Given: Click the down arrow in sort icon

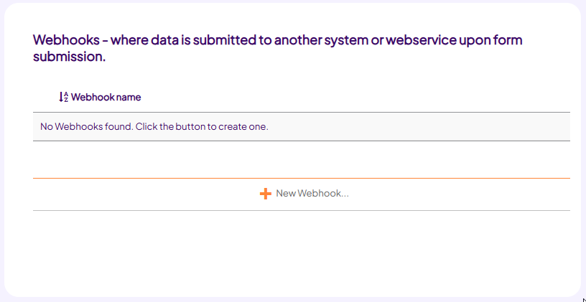Looking at the screenshot, I should coord(61,97).
